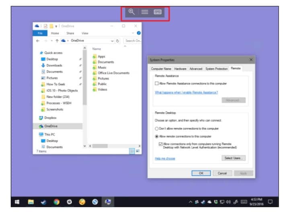
Task: Open the hamburger menu in the top toolbar
Action: tap(145, 12)
